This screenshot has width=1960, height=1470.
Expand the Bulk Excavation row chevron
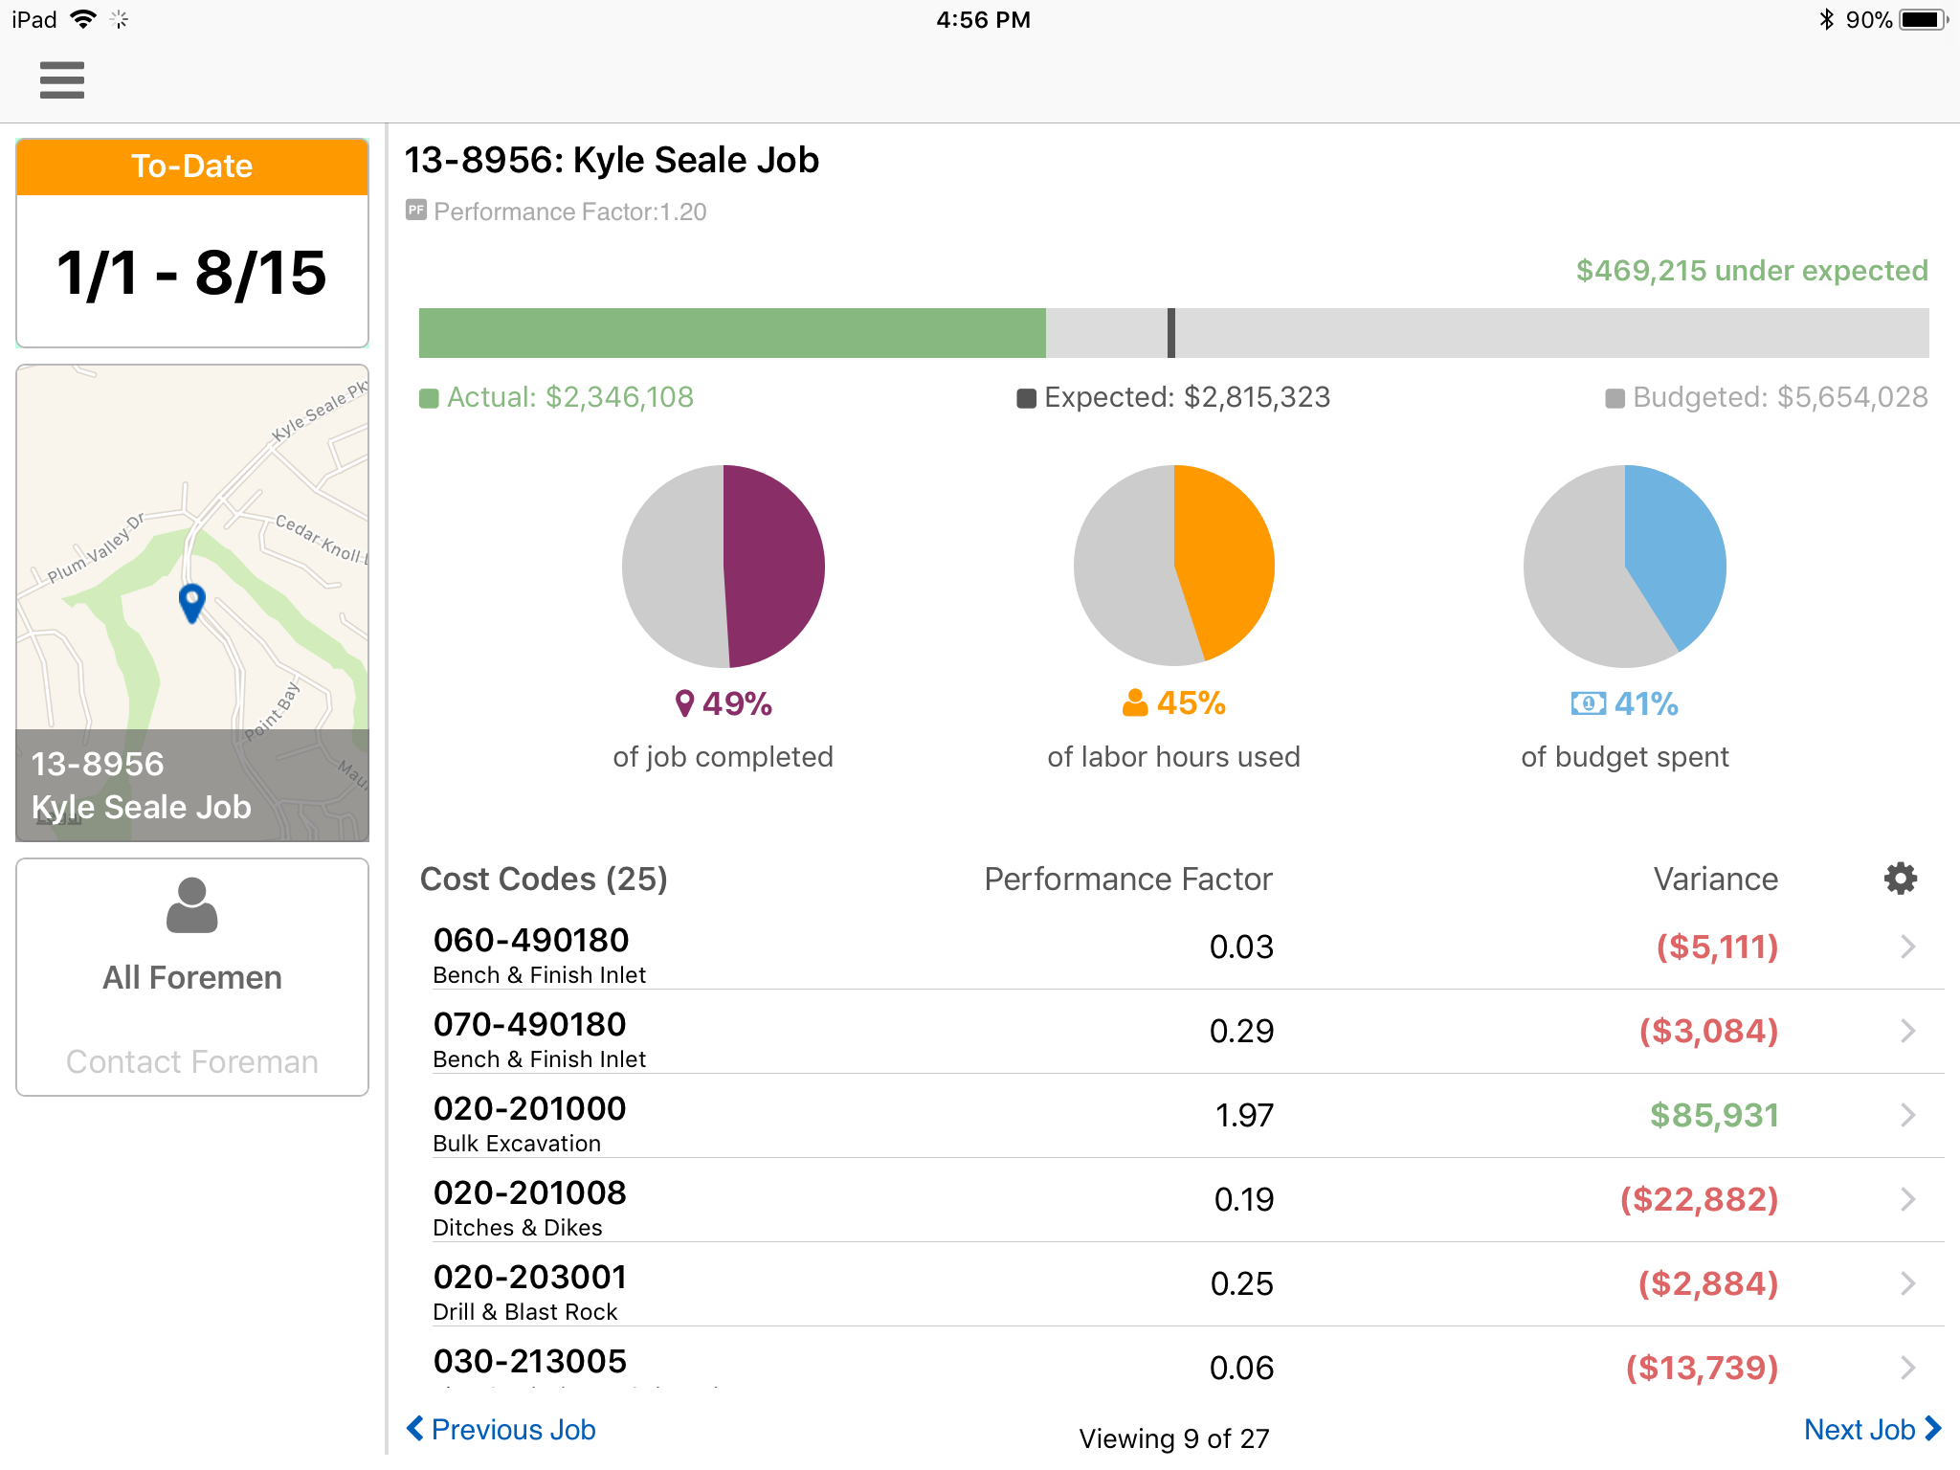(1907, 1115)
